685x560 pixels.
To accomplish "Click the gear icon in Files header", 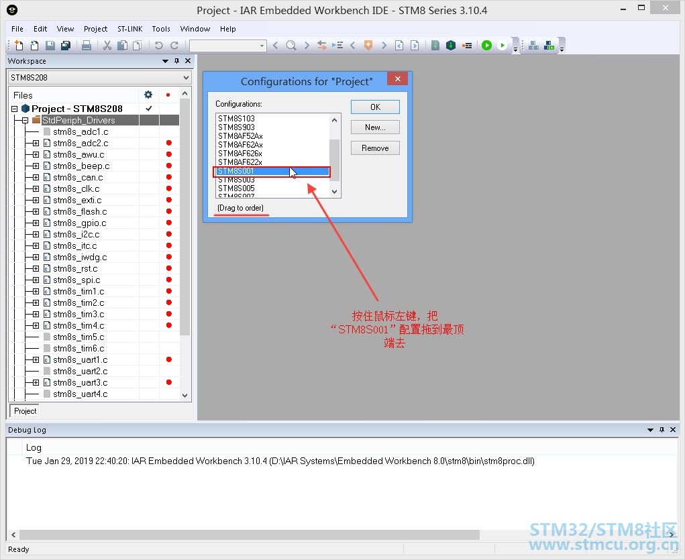I will 148,95.
